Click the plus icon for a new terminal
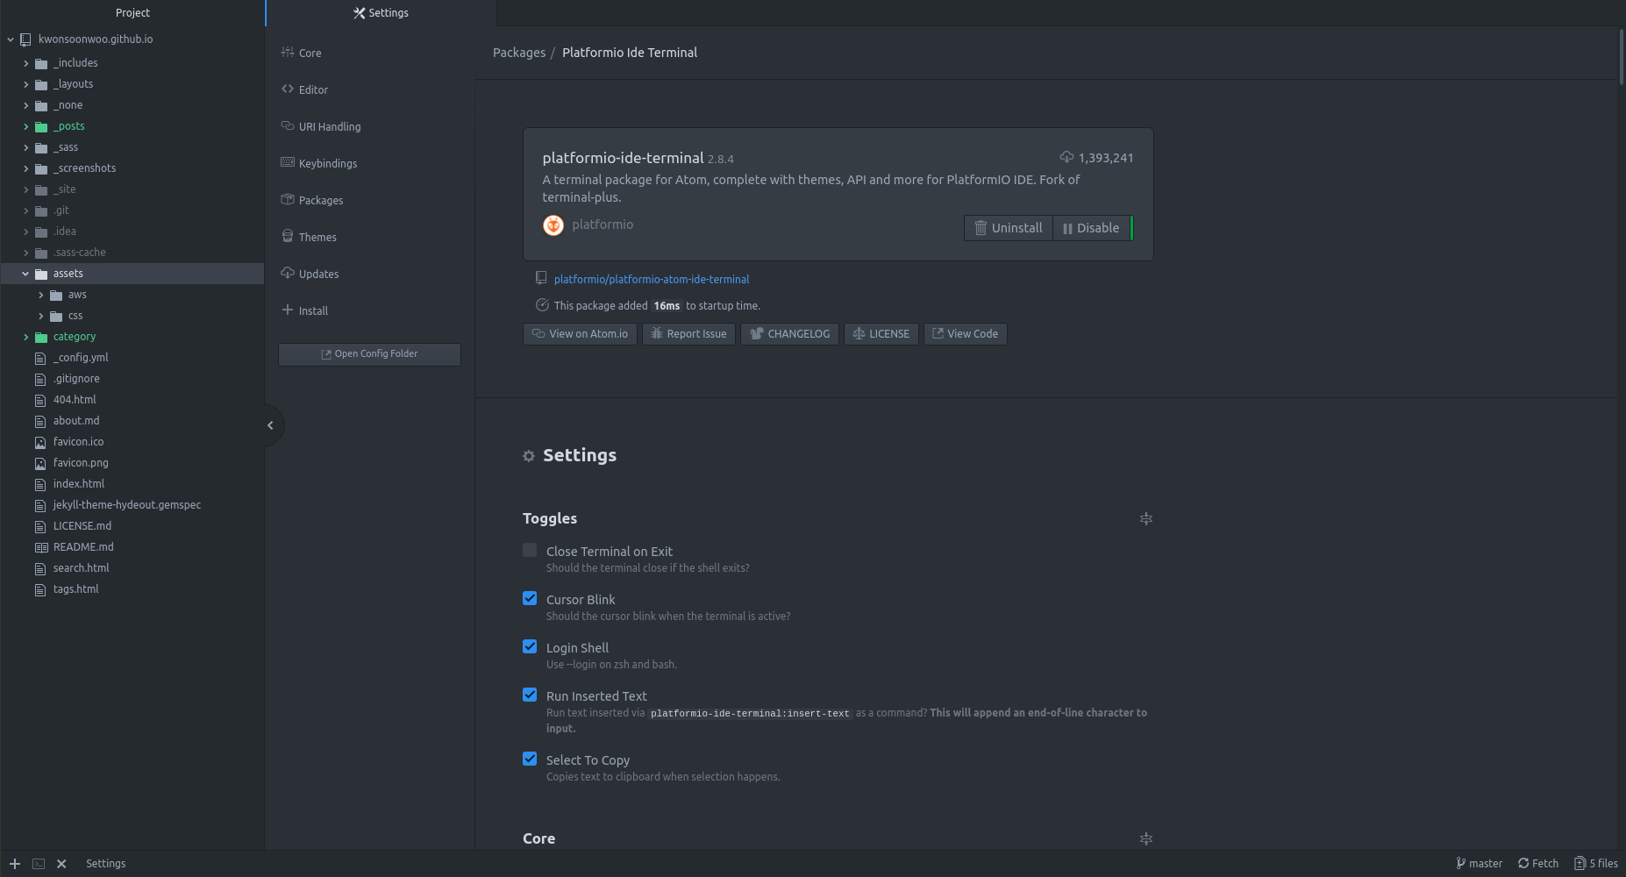This screenshot has height=877, width=1626. 15,864
